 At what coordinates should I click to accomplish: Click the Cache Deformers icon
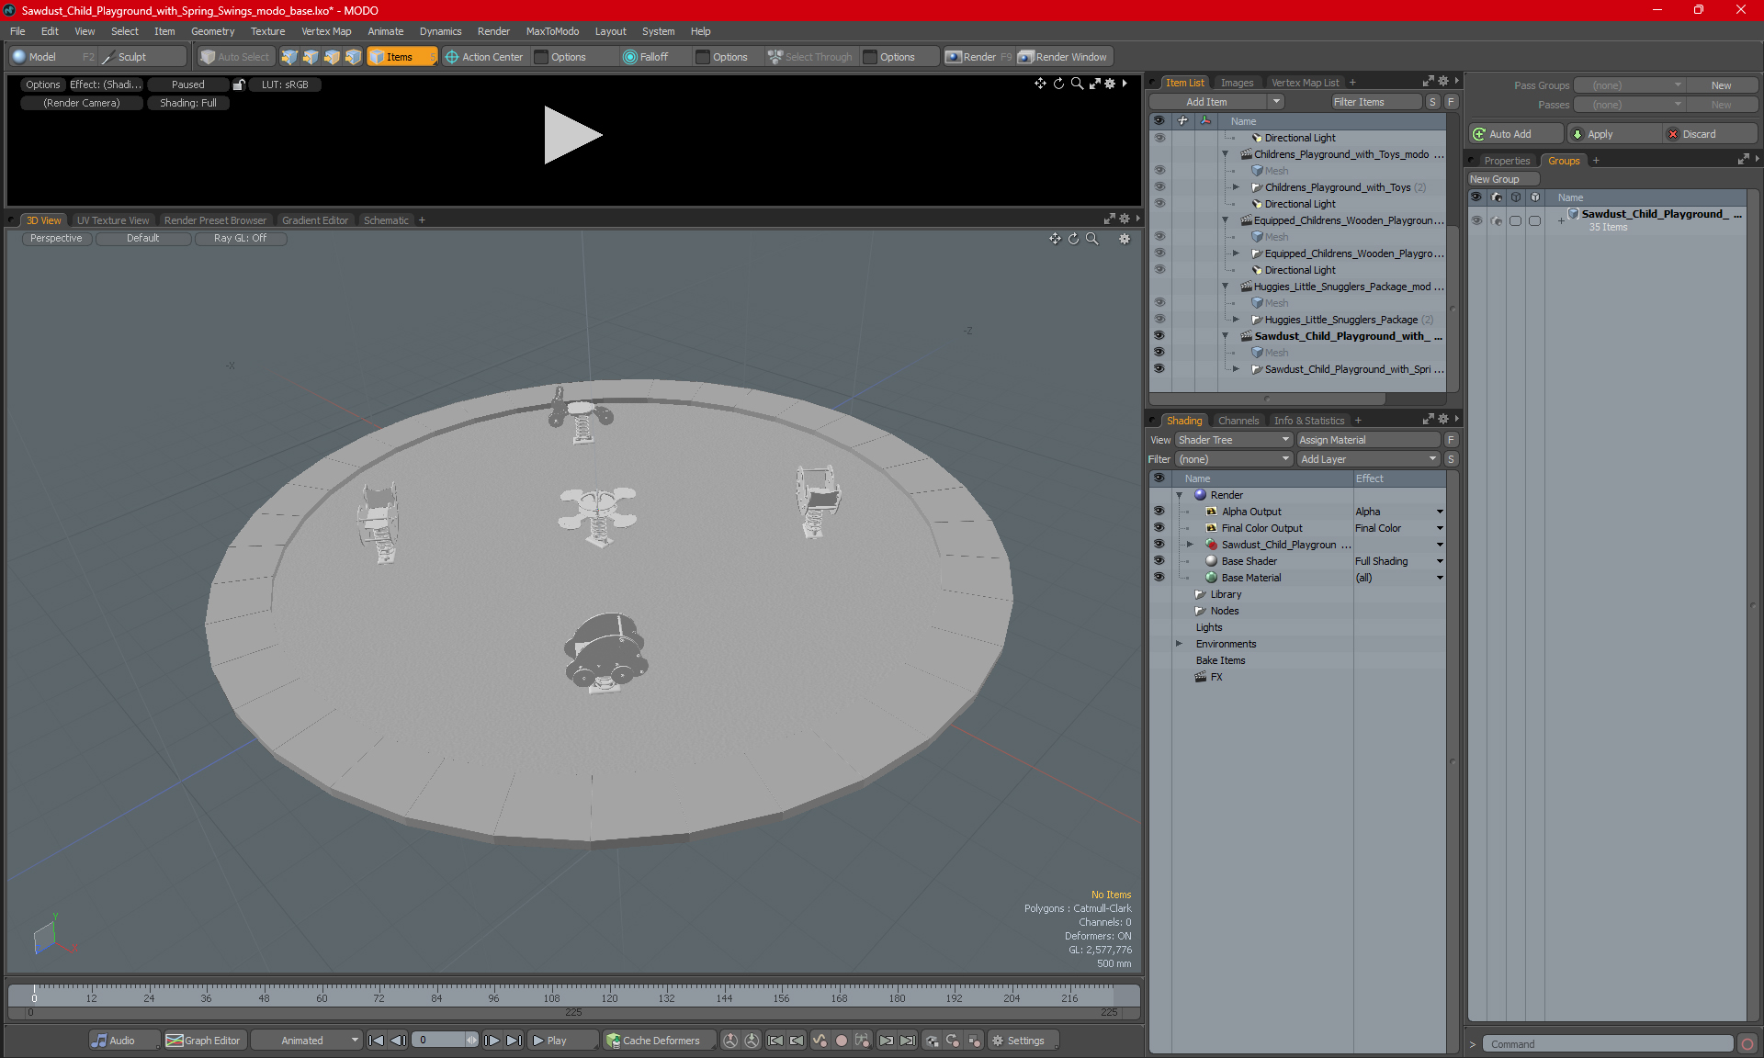(613, 1041)
